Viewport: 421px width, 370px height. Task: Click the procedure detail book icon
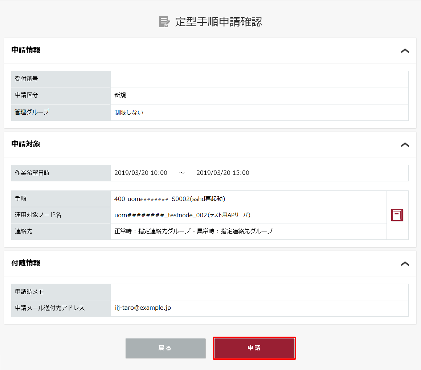pos(397,215)
